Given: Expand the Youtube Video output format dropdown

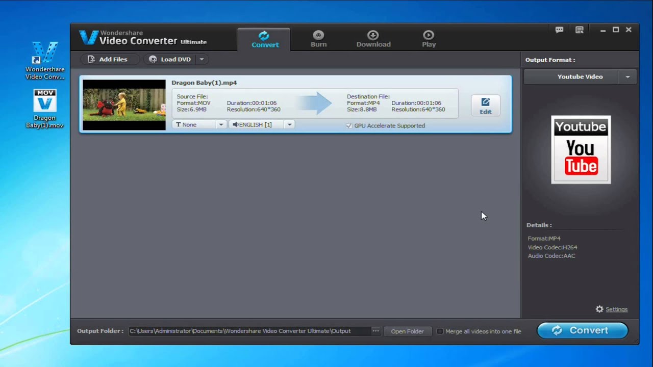Looking at the screenshot, I should click(x=627, y=77).
